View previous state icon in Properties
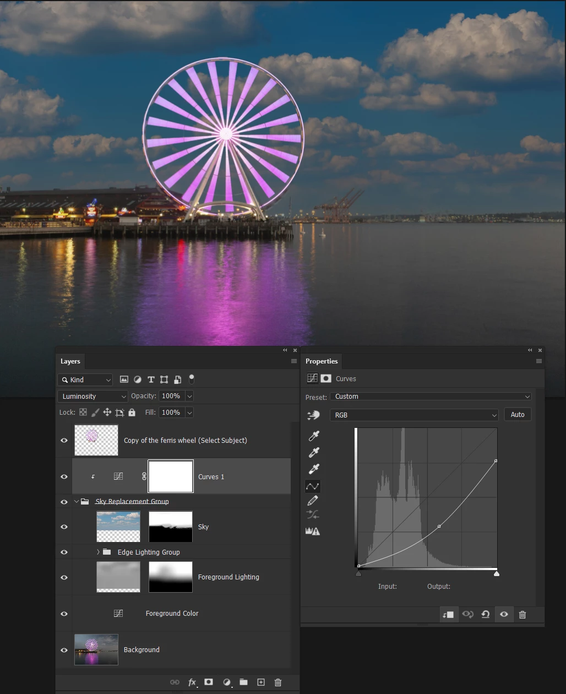This screenshot has width=566, height=694. tap(467, 614)
